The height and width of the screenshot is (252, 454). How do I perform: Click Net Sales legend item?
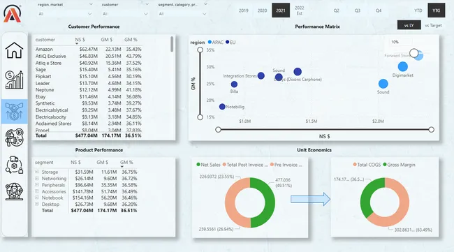click(x=208, y=165)
